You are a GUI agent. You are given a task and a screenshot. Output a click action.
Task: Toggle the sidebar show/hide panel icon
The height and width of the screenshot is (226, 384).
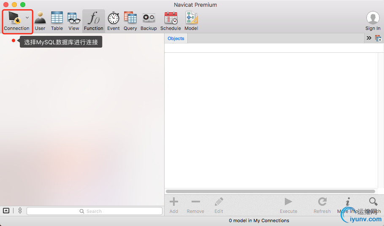pos(6,210)
